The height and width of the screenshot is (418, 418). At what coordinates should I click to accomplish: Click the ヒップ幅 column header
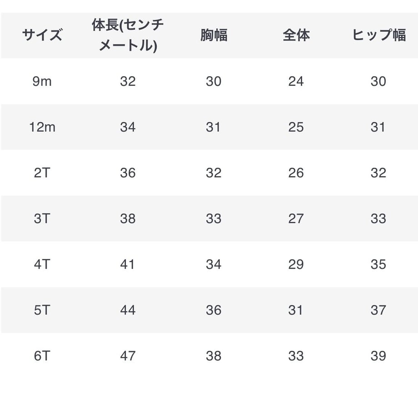[x=379, y=35]
